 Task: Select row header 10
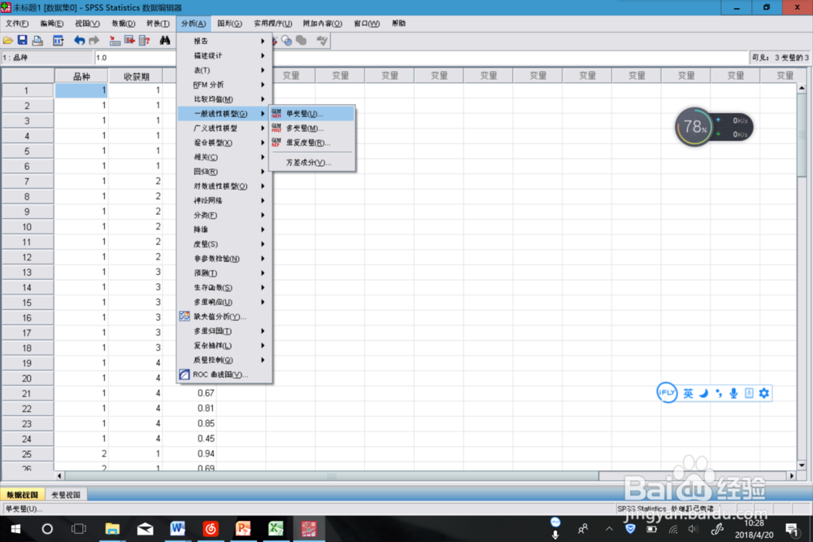[27, 227]
